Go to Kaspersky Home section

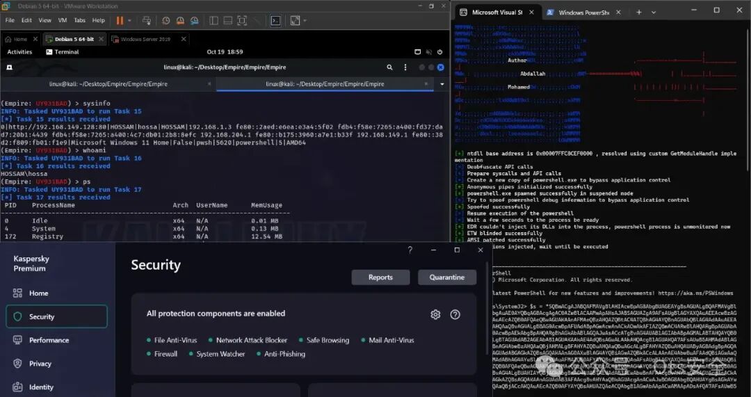click(56, 293)
